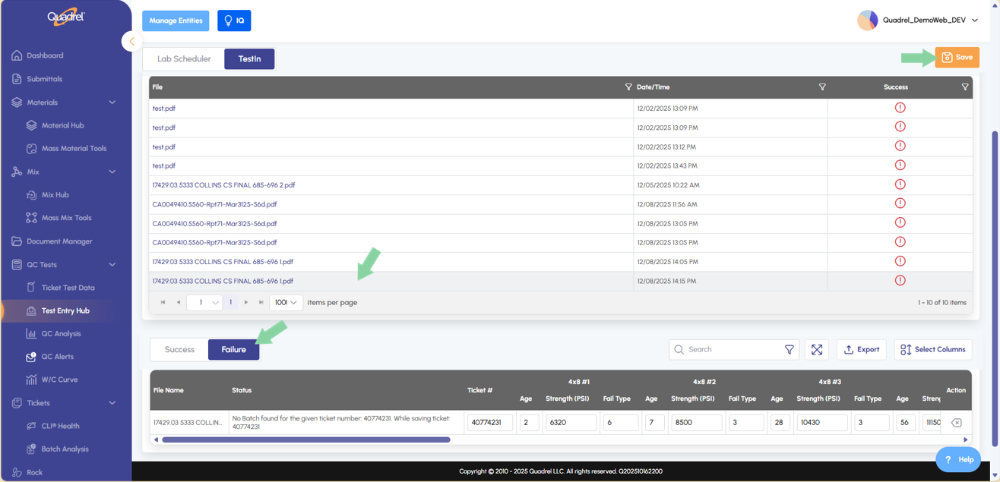Save the test entries

tap(957, 58)
